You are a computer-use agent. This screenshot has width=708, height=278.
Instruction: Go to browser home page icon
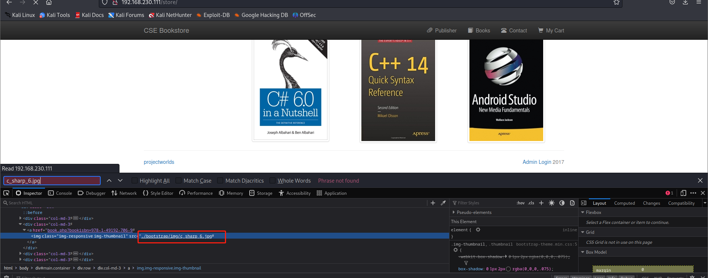pos(49,2)
